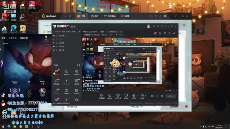Open Microsoft Edge from the taskbar
This screenshot has height=129, width=230.
(x=9, y=126)
